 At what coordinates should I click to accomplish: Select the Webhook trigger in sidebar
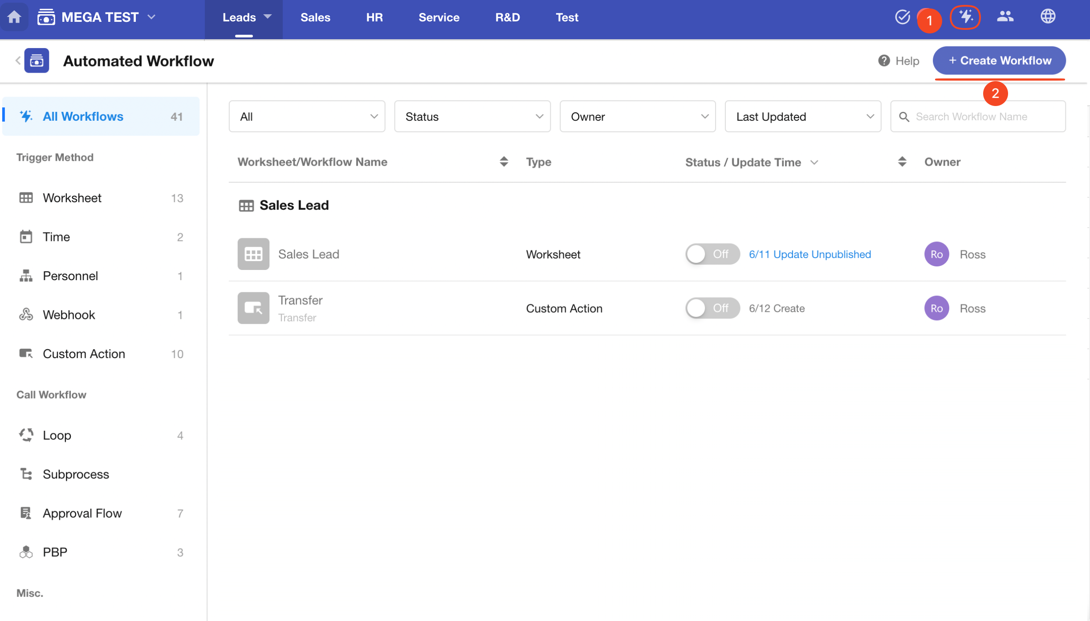[69, 315]
